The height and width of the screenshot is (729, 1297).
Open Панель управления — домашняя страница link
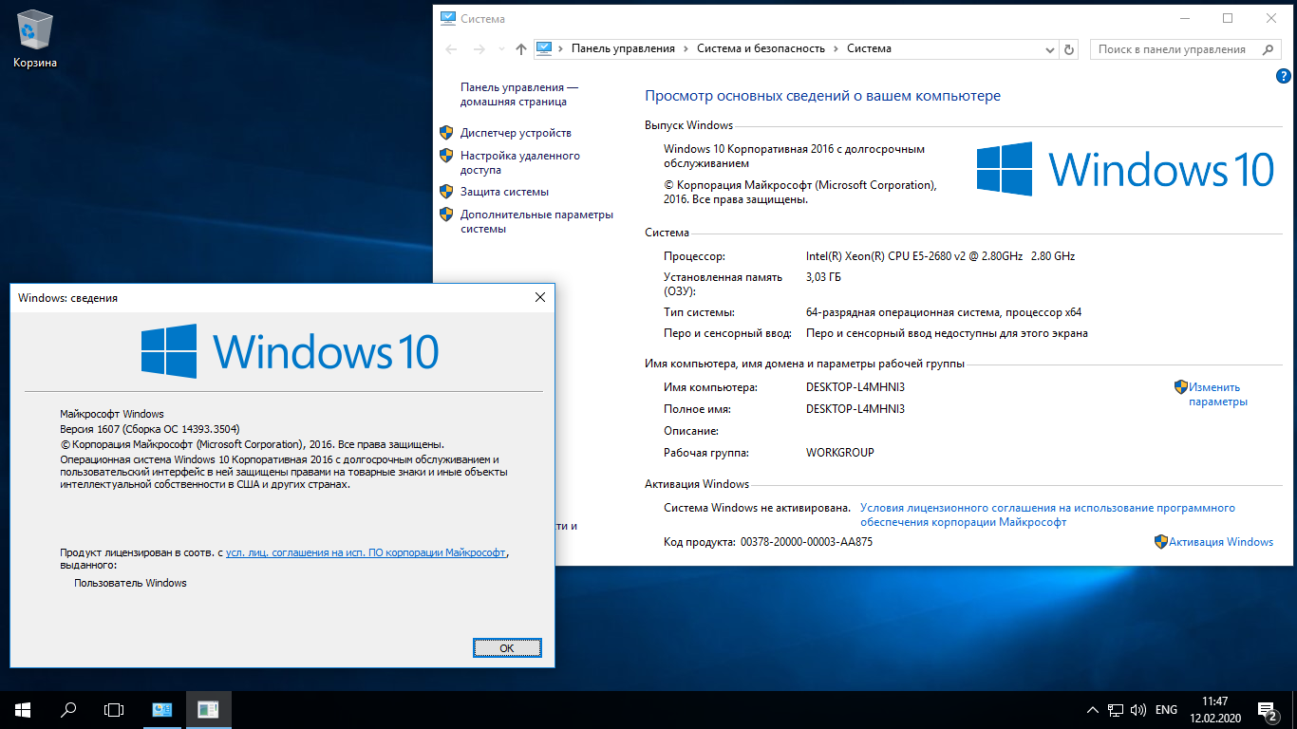(518, 94)
